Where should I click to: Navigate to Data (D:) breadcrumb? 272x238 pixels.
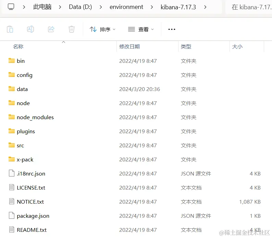(x=80, y=7)
